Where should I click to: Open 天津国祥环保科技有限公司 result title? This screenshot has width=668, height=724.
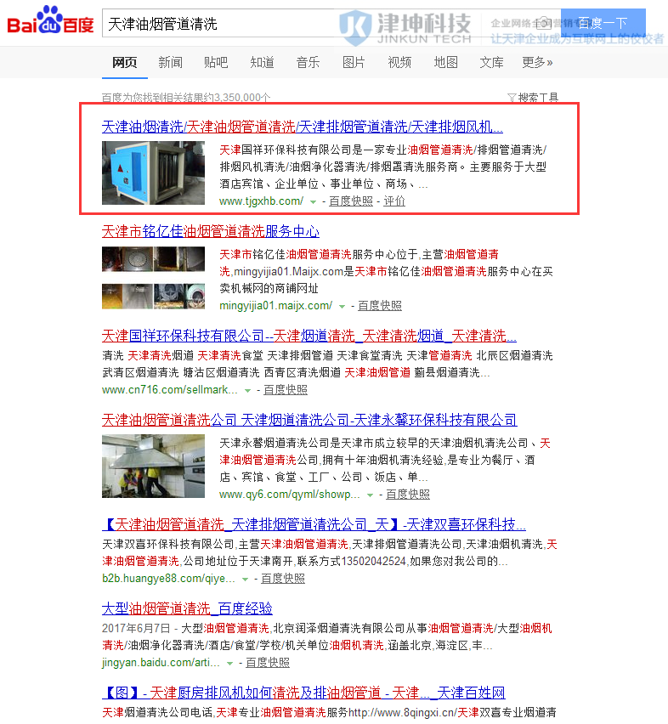309,336
